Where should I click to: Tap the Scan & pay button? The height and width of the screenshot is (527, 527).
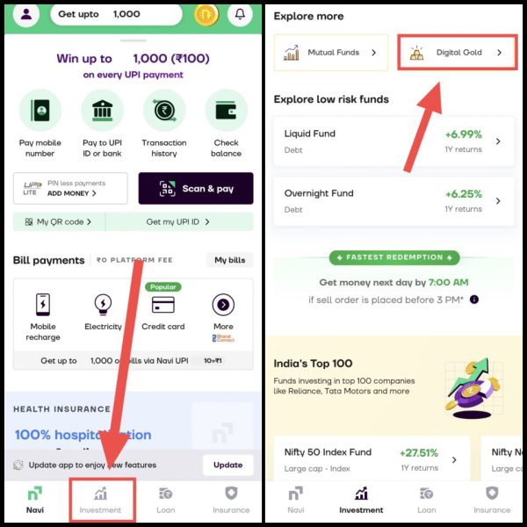(x=196, y=188)
